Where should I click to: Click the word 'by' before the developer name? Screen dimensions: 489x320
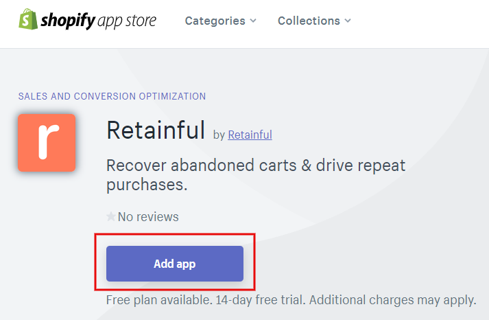[x=219, y=135]
